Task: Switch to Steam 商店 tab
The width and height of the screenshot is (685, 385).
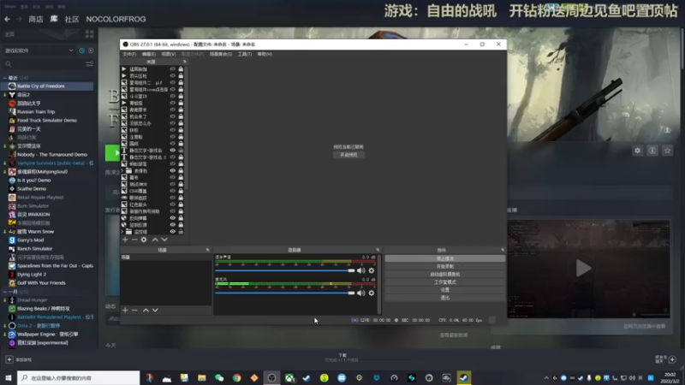Action: pos(36,19)
